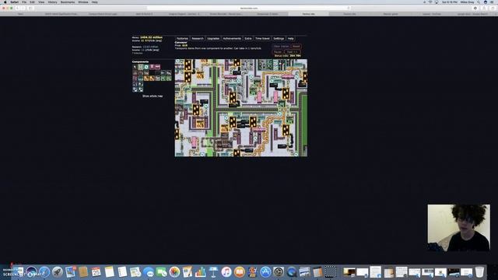Open iTunes music icon in Dock
This screenshot has width=498, height=280.
(x=226, y=272)
